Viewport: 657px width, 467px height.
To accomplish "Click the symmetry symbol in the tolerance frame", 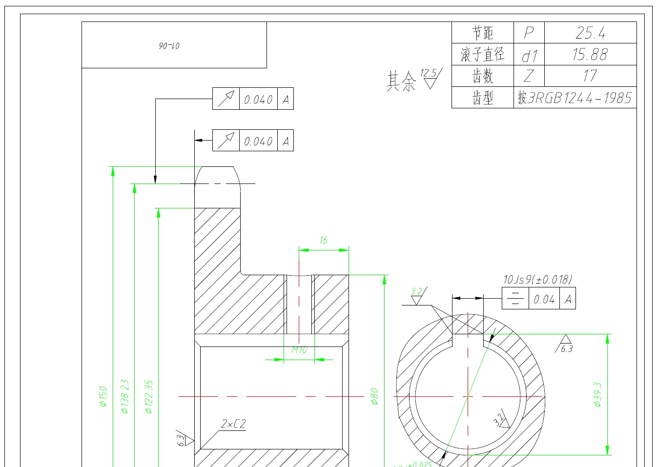I will point(515,299).
